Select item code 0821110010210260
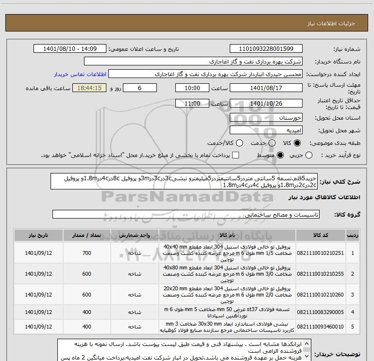Image resolution: width=374 pixels, height=361 pixels. click(321, 295)
